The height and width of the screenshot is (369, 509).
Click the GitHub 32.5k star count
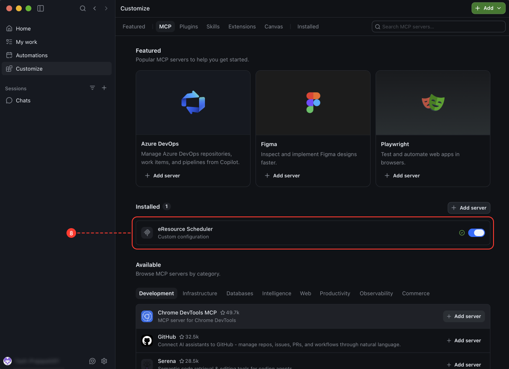coord(189,337)
